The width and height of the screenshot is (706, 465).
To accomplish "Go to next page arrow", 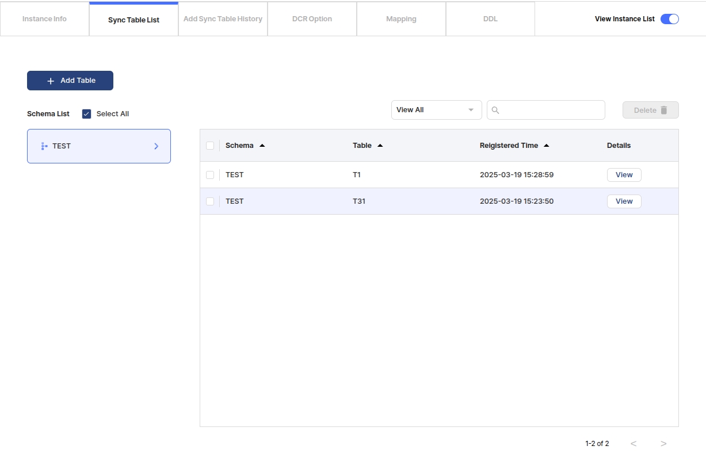I will coord(663,444).
